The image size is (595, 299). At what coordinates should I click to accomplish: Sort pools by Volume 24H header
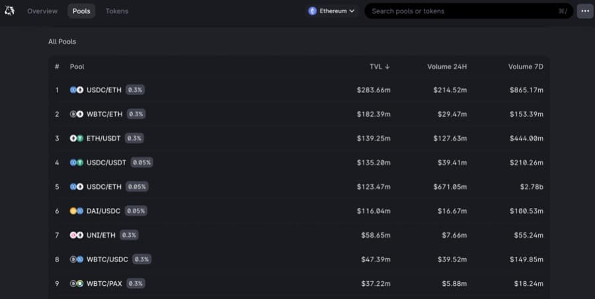click(x=447, y=67)
